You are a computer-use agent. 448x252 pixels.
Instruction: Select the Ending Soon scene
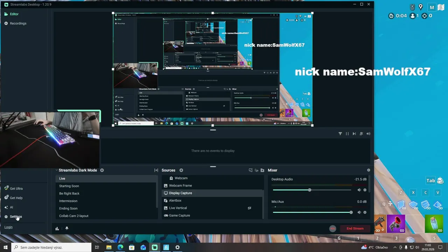click(106, 209)
